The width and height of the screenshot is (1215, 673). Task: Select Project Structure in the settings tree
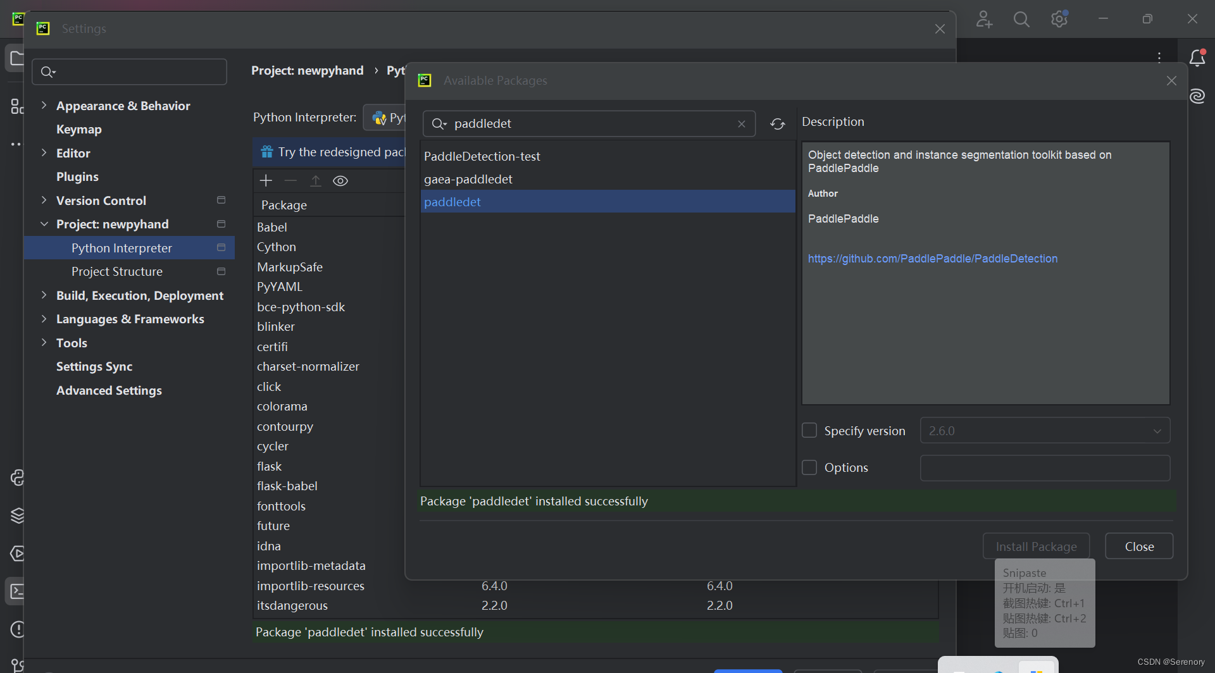click(116, 271)
